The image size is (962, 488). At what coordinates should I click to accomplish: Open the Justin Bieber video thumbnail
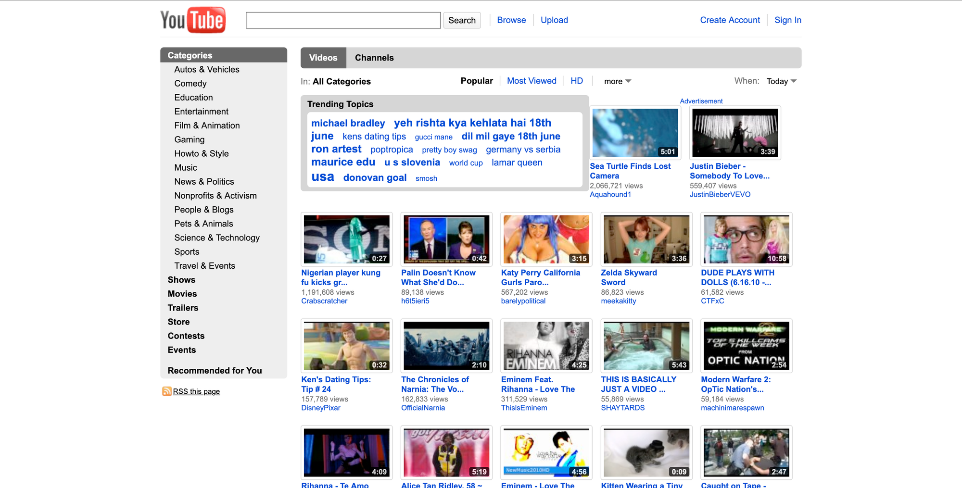[734, 133]
